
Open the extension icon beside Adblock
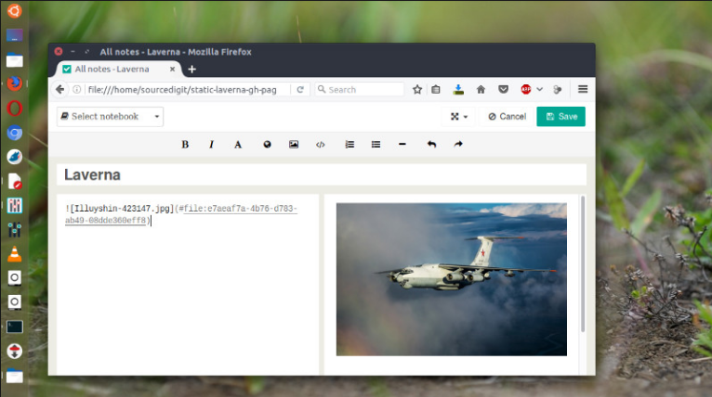pos(558,89)
